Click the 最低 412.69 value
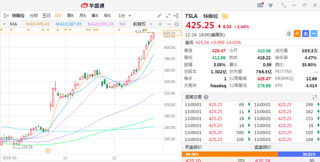This screenshot has width=320, height=162. pyautogui.click(x=219, y=58)
